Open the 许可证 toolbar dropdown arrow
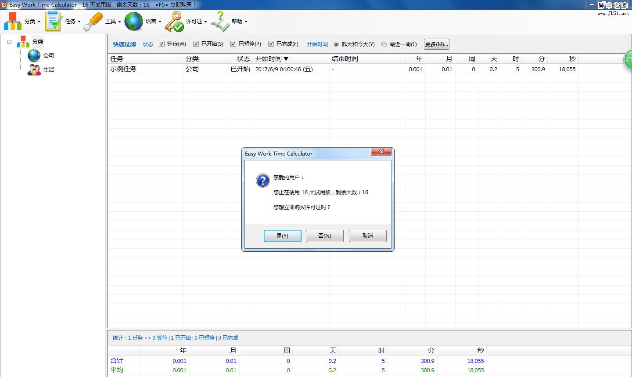This screenshot has width=632, height=377. 205,22
